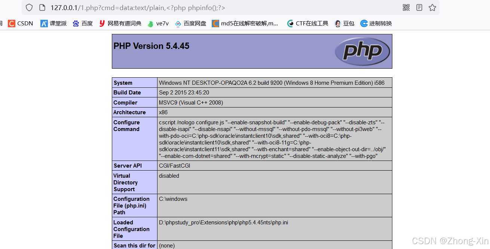Image resolution: width=490 pixels, height=249 pixels.
Task: Open the 豆包 bookmark
Action: tap(344, 24)
